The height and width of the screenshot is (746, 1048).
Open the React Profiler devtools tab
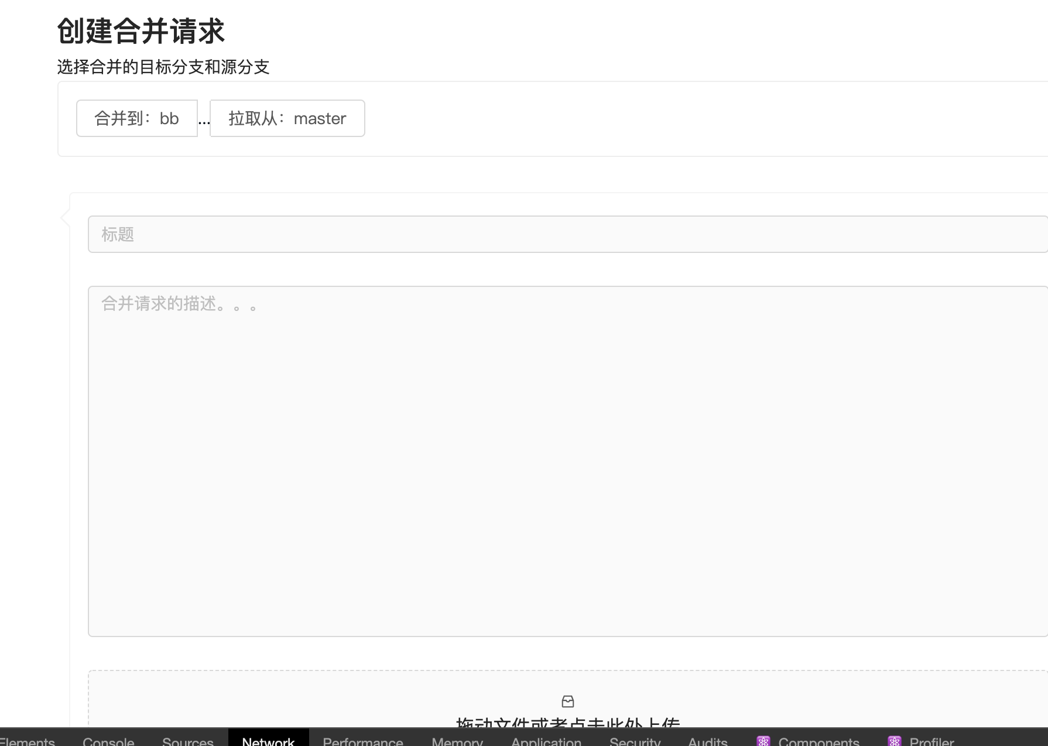click(921, 740)
